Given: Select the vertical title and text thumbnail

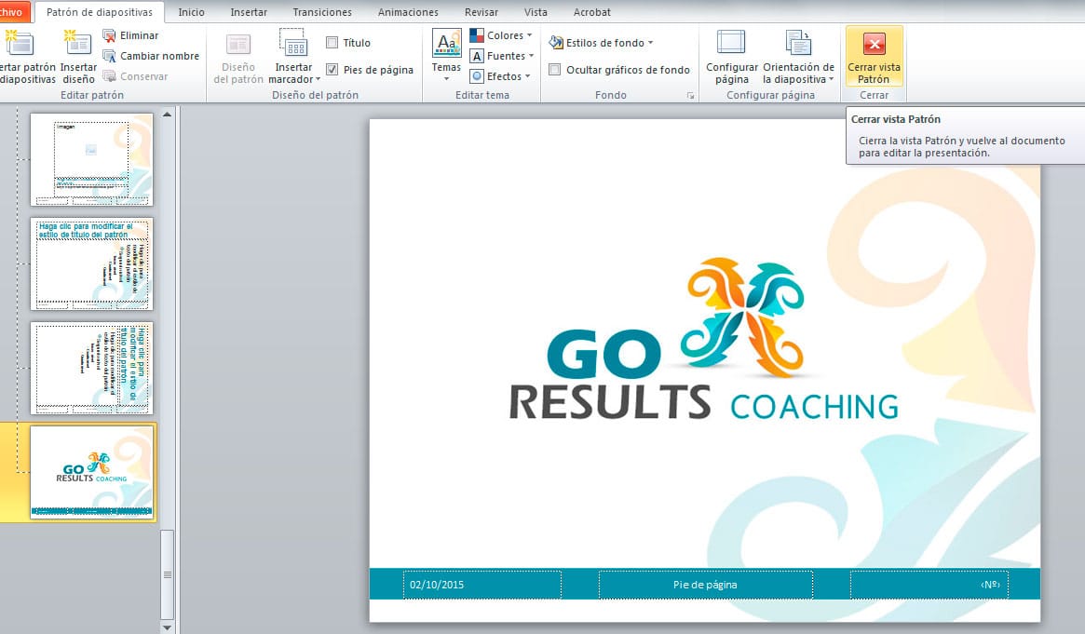Looking at the screenshot, I should pos(92,369).
